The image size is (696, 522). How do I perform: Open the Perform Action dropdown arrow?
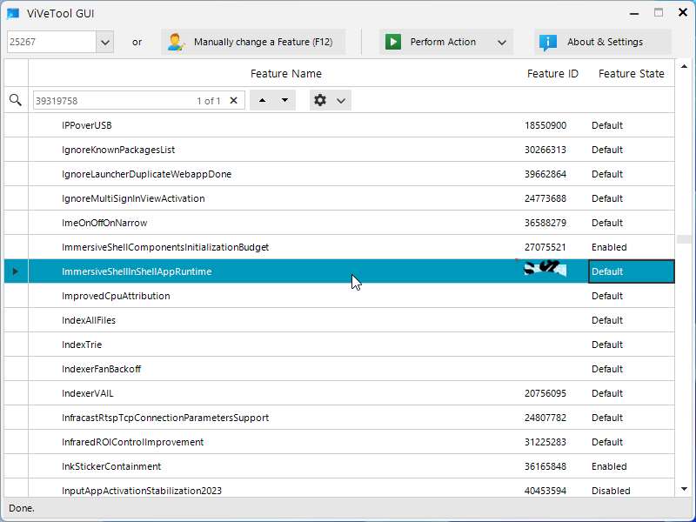(502, 42)
